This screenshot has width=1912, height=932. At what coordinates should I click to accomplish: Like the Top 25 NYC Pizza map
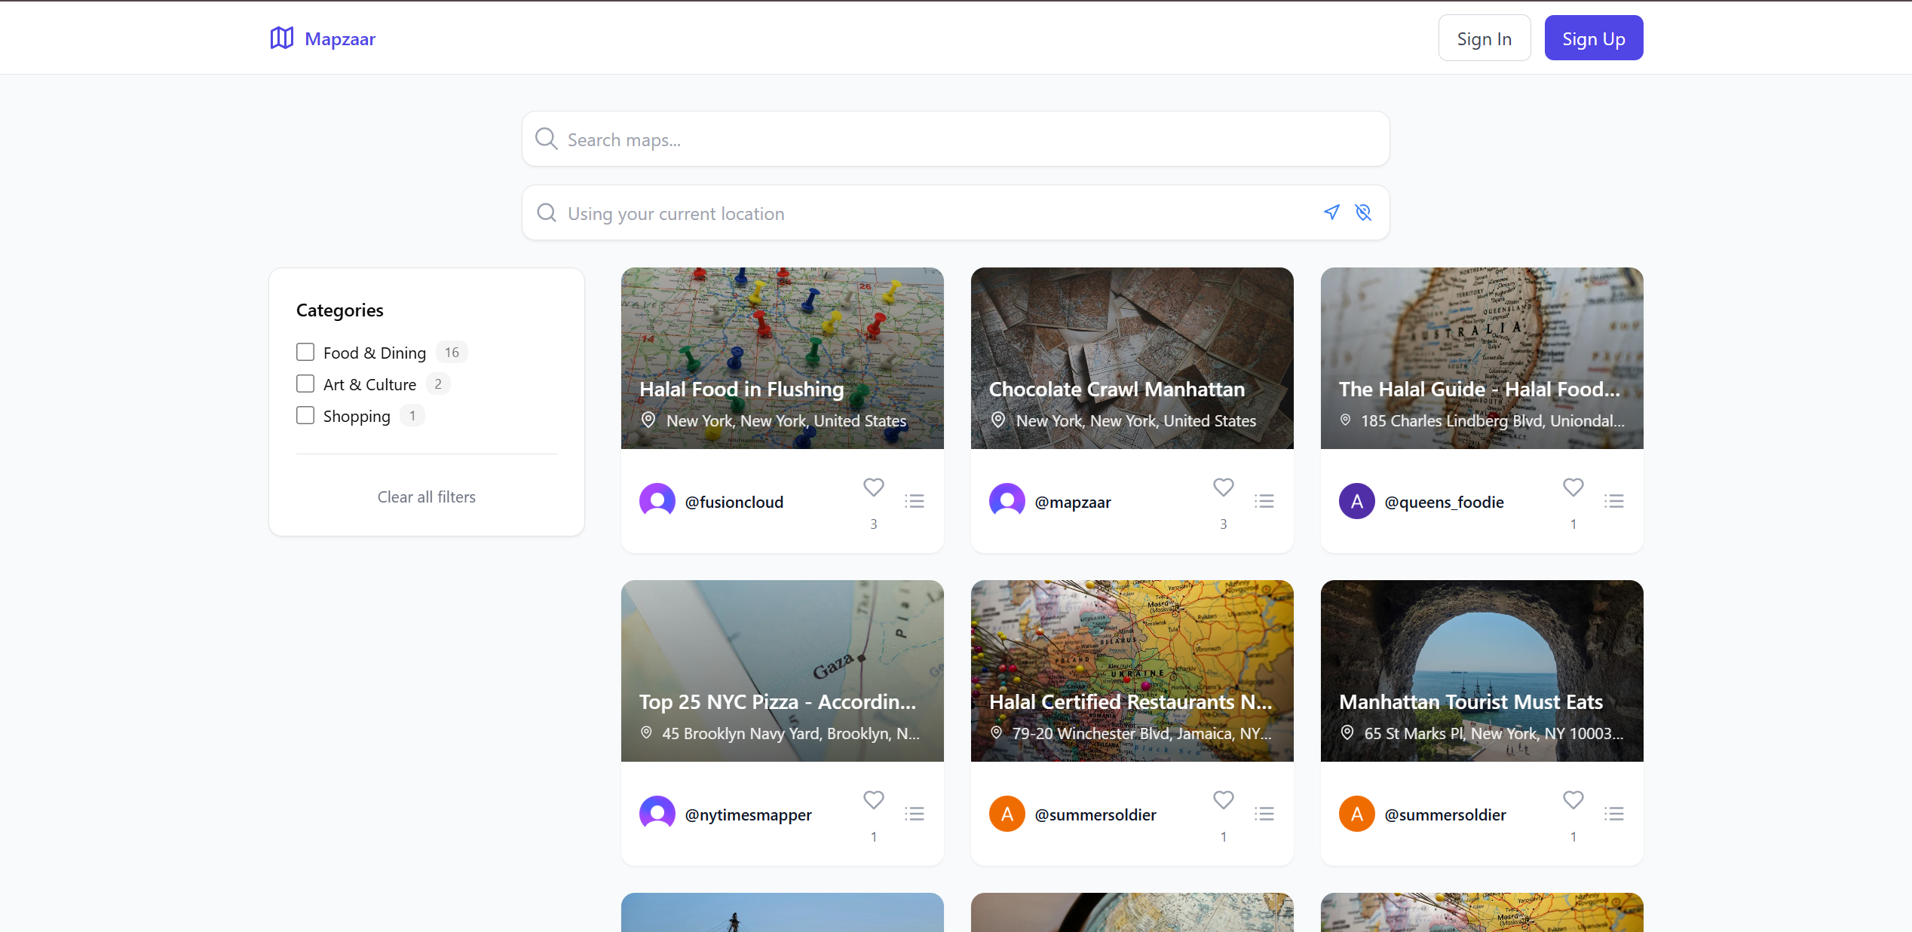click(x=874, y=800)
